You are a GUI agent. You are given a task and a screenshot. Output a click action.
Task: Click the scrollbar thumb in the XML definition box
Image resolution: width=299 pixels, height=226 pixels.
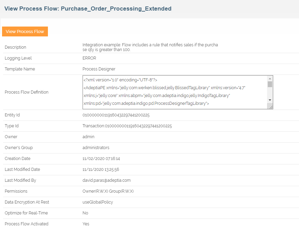[270, 84]
